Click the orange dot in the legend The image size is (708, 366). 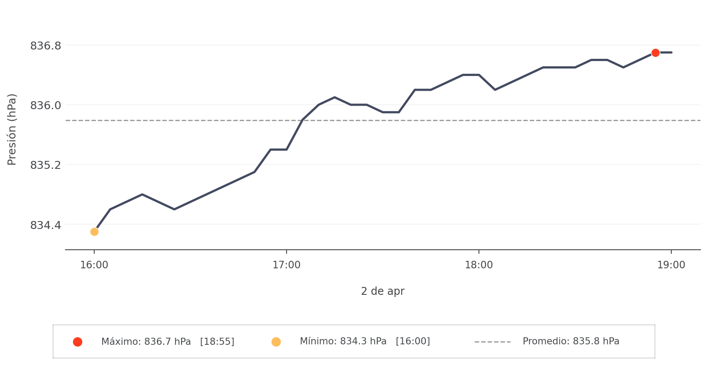pyautogui.click(x=276, y=342)
